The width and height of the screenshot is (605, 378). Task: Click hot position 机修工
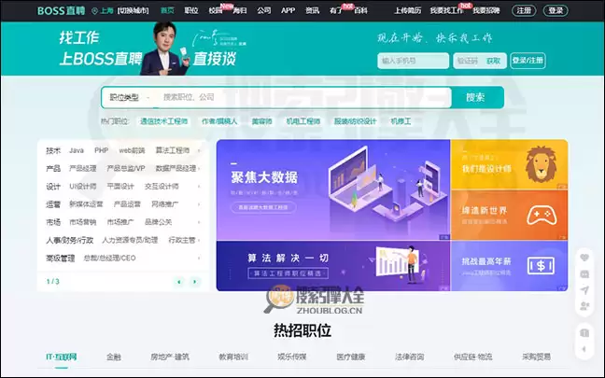(x=401, y=121)
